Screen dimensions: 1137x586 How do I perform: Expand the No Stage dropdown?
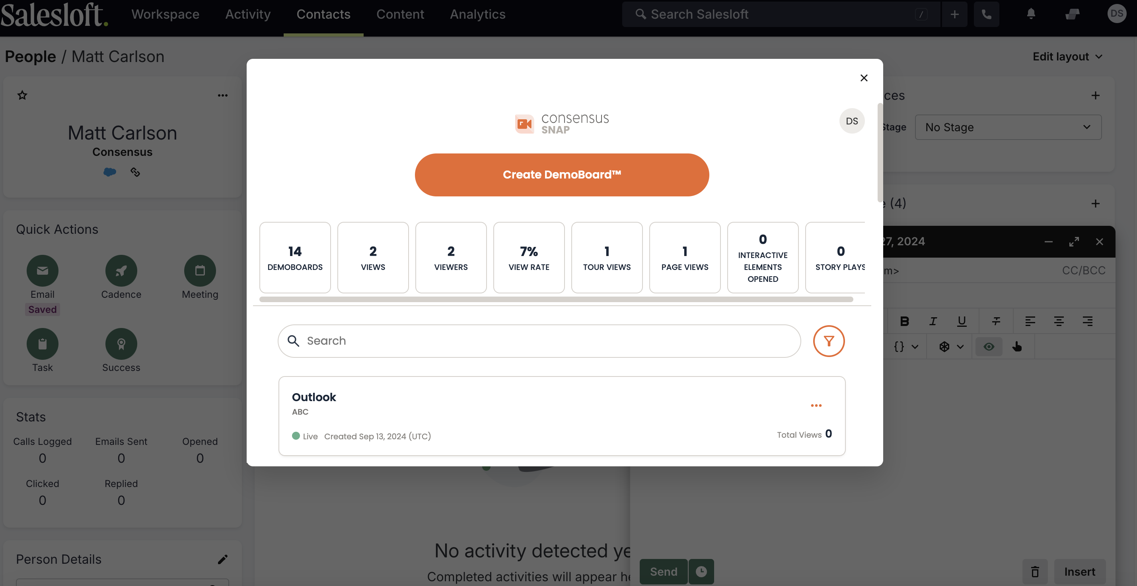(1008, 128)
